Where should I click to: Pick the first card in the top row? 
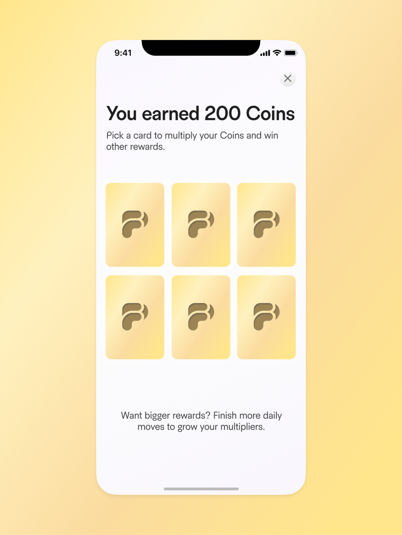pyautogui.click(x=135, y=224)
